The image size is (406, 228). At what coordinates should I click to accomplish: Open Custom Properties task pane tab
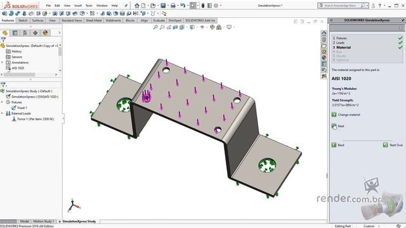coord(324,64)
